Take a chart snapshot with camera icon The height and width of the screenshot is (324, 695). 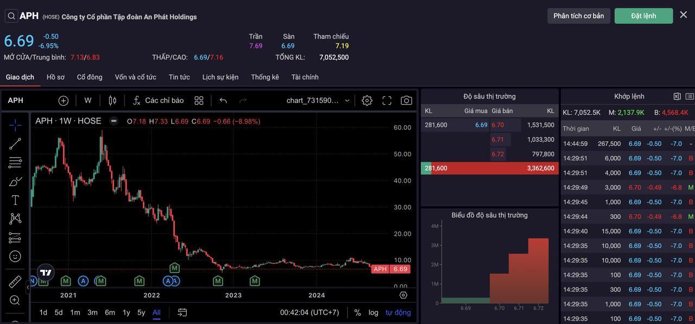[x=406, y=100]
